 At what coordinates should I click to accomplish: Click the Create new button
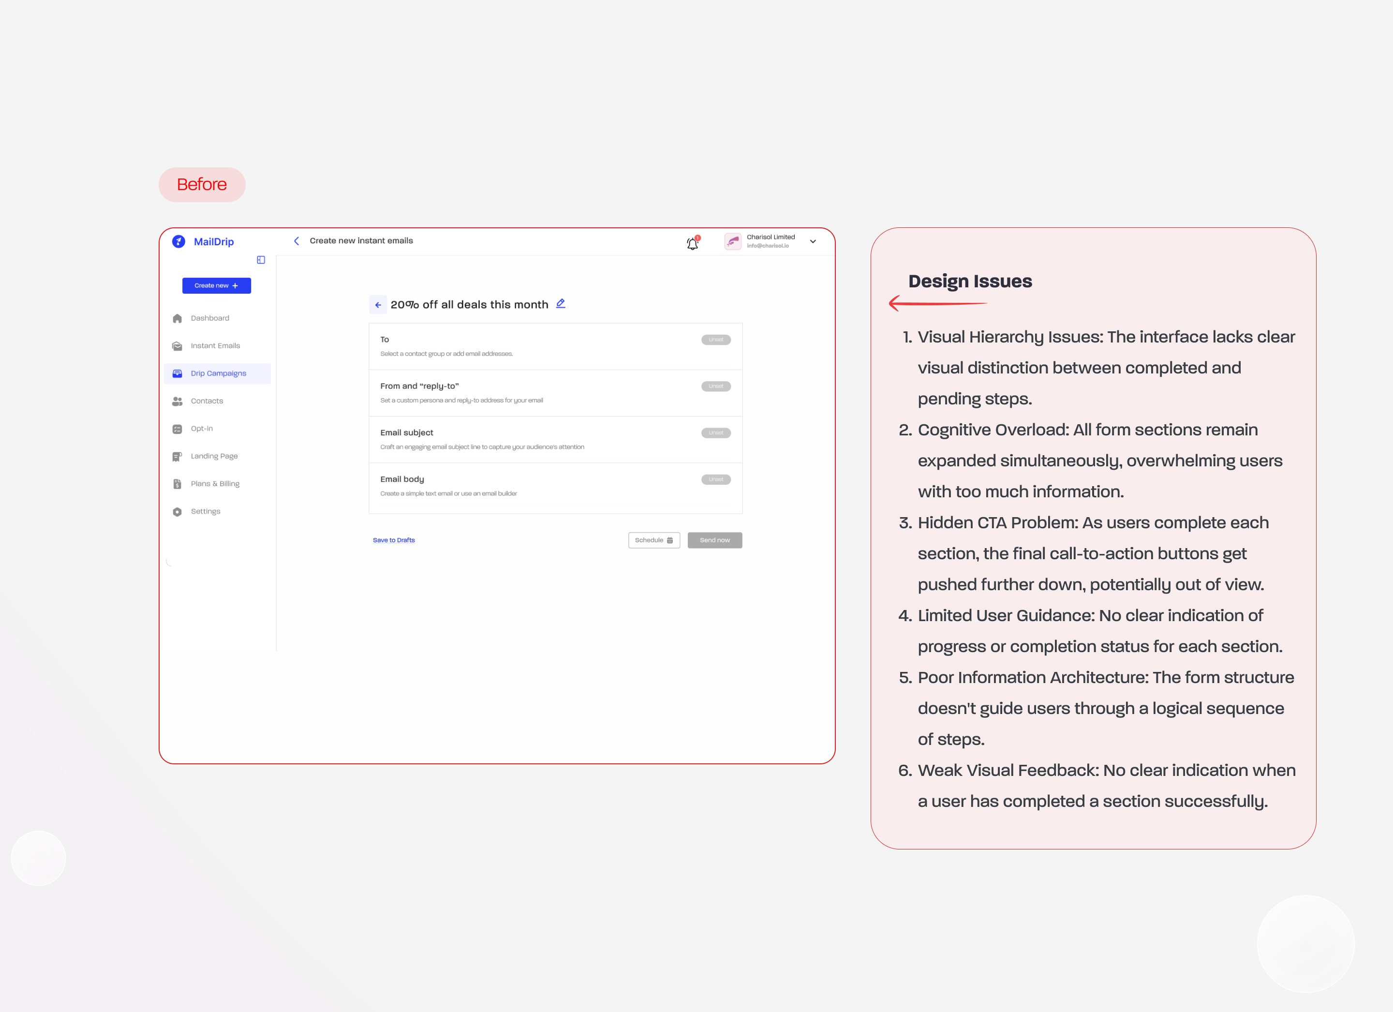tap(216, 286)
